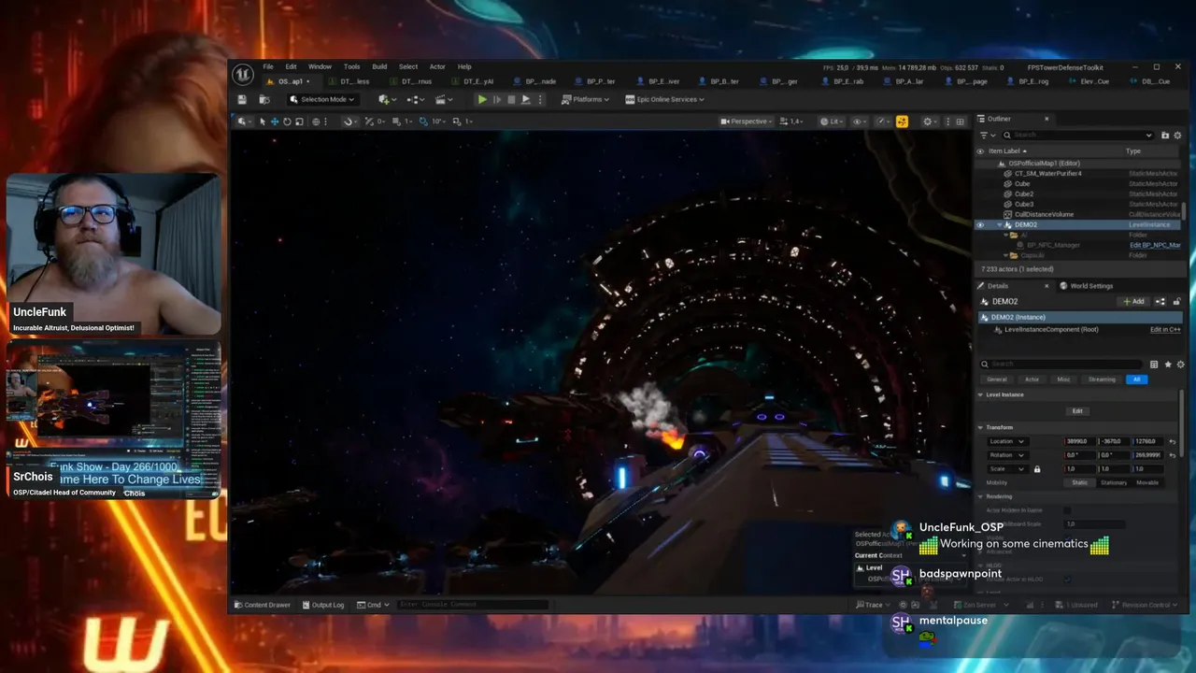Viewport: 1196px width, 673px height.
Task: Open the Window menu
Action: tap(320, 66)
